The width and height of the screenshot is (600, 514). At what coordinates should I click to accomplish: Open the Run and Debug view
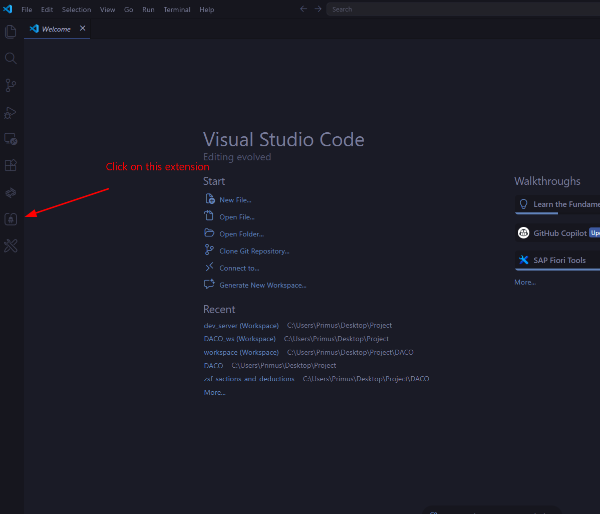coord(11,113)
